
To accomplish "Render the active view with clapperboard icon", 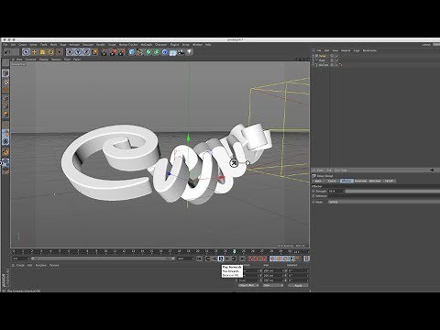I will [x=104, y=52].
